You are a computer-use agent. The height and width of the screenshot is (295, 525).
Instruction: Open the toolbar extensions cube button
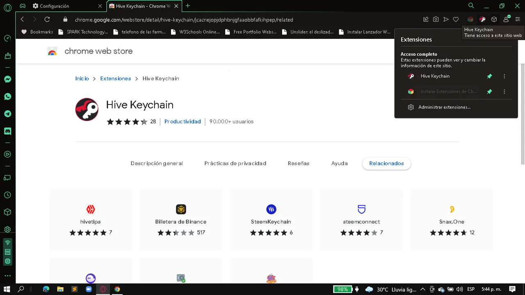click(494, 19)
